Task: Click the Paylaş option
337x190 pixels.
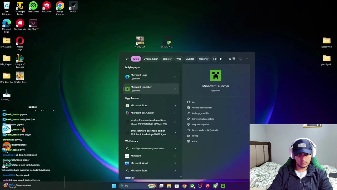Action: 195,136
